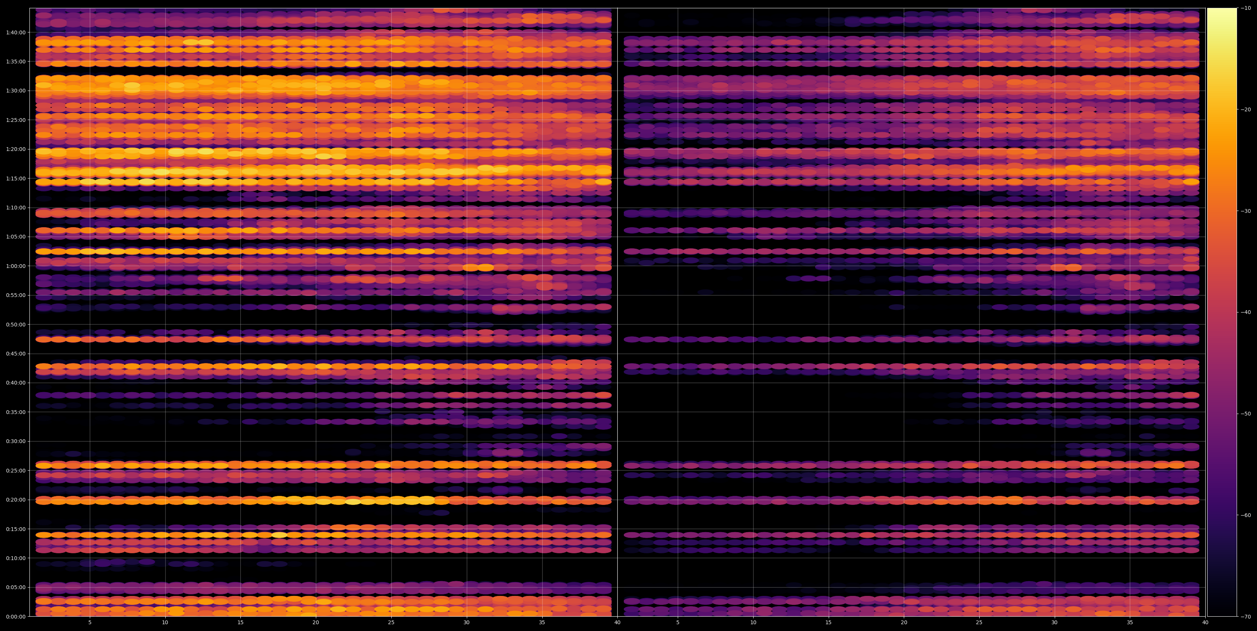Click x-axis tick 5 under the right heatmap
1257x631 pixels.
pos(678,623)
